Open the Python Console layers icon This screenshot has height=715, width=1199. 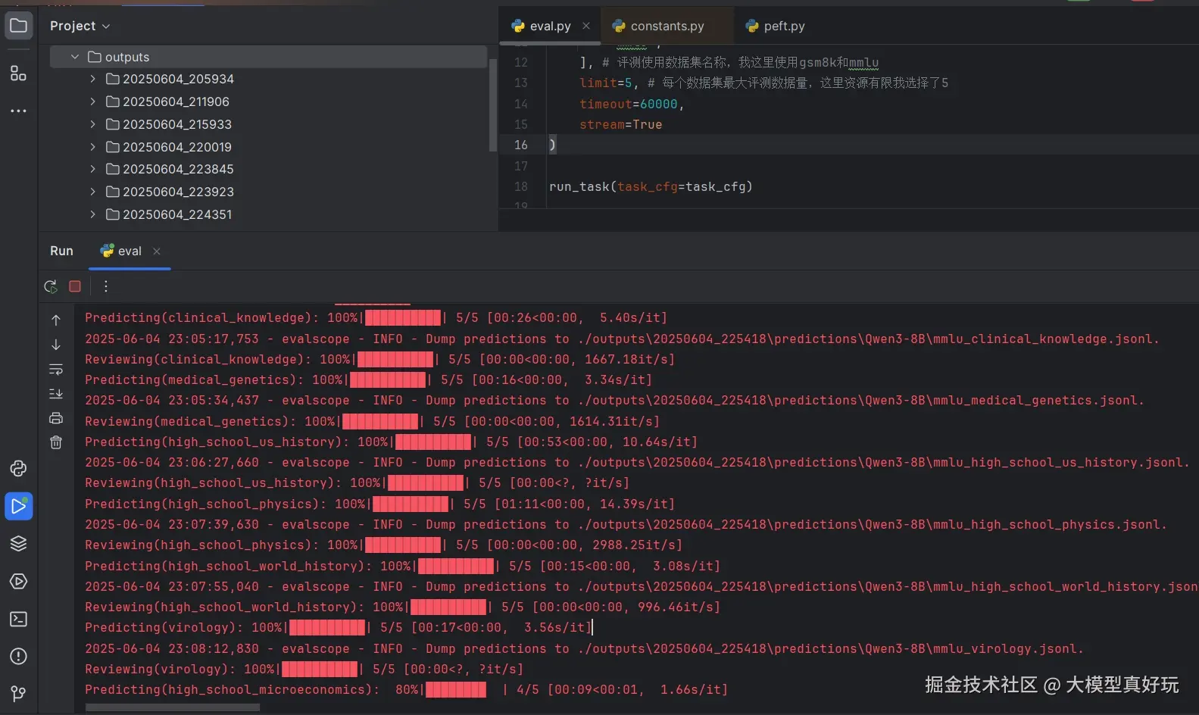click(18, 544)
